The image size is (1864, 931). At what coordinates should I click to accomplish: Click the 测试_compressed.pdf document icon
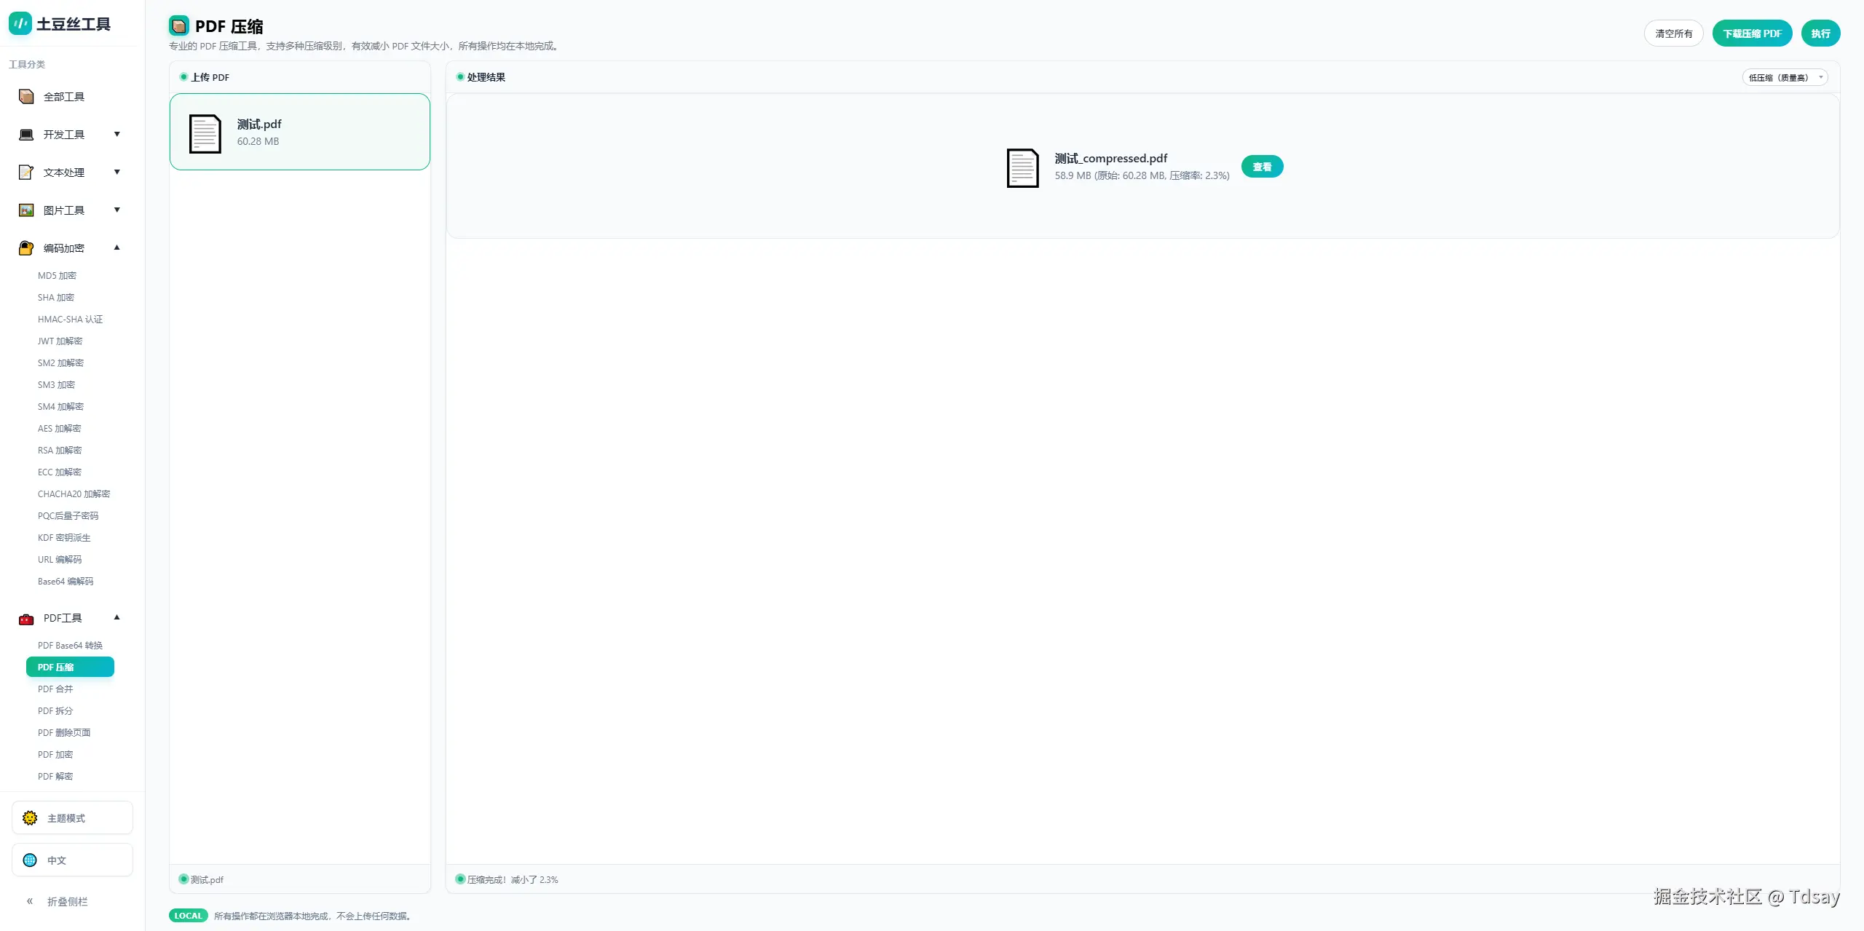click(x=1022, y=167)
